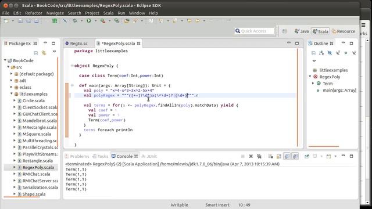The width and height of the screenshot is (372, 209).
Task: Click the Open Type folder icon in toolbar
Action: coord(127,21)
